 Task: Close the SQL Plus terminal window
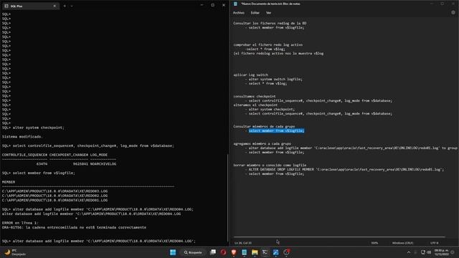point(224,5)
